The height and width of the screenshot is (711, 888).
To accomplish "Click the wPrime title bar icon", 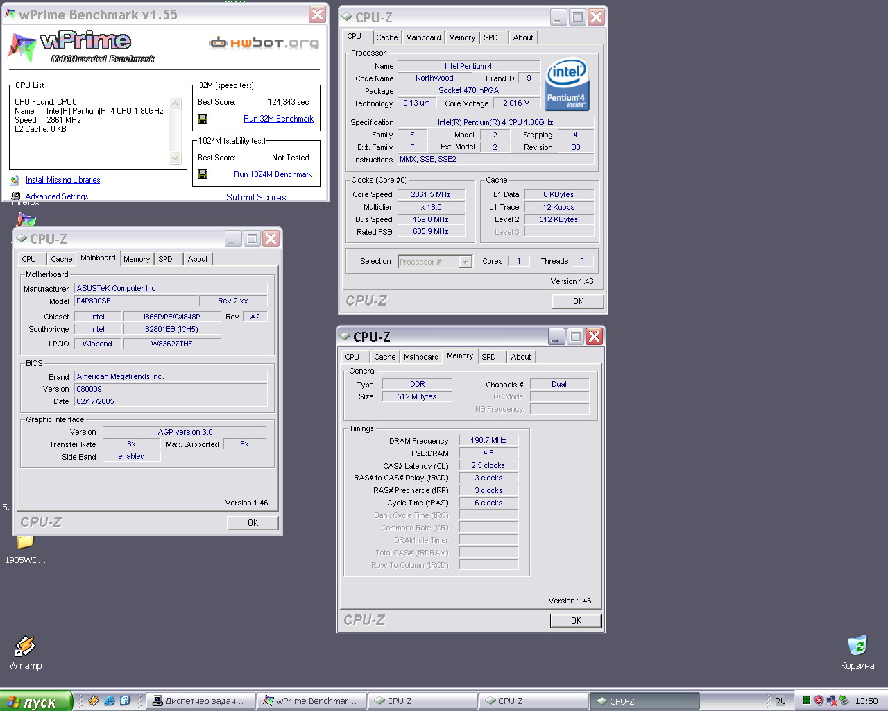I will (10, 14).
